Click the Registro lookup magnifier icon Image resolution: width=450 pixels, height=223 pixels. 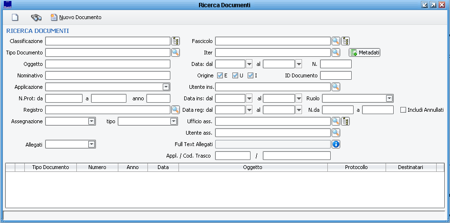point(176,110)
